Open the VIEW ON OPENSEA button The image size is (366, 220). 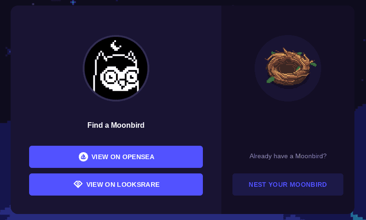pos(116,157)
